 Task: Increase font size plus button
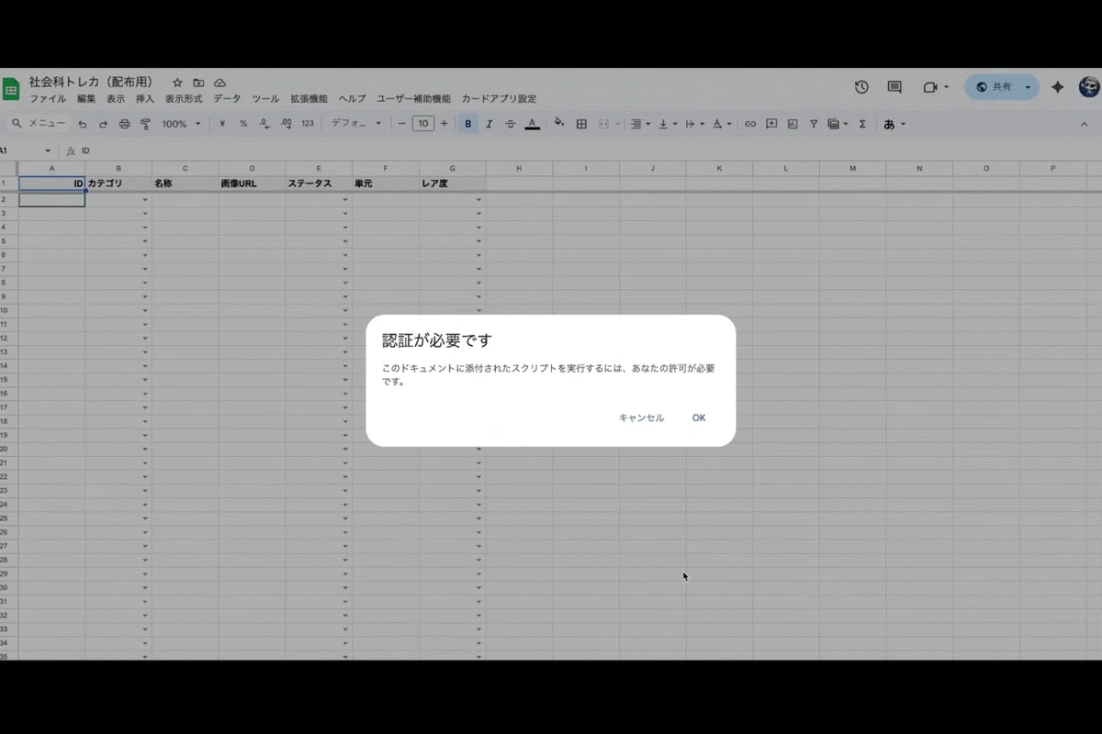444,124
